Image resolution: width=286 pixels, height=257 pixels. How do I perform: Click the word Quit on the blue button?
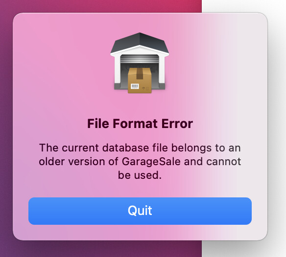140,211
